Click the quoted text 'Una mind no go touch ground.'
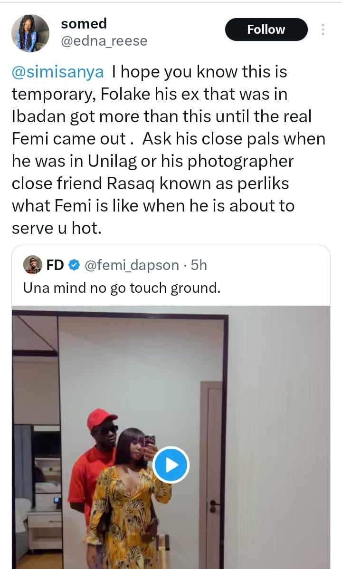Image resolution: width=342 pixels, height=569 pixels. coord(122,288)
